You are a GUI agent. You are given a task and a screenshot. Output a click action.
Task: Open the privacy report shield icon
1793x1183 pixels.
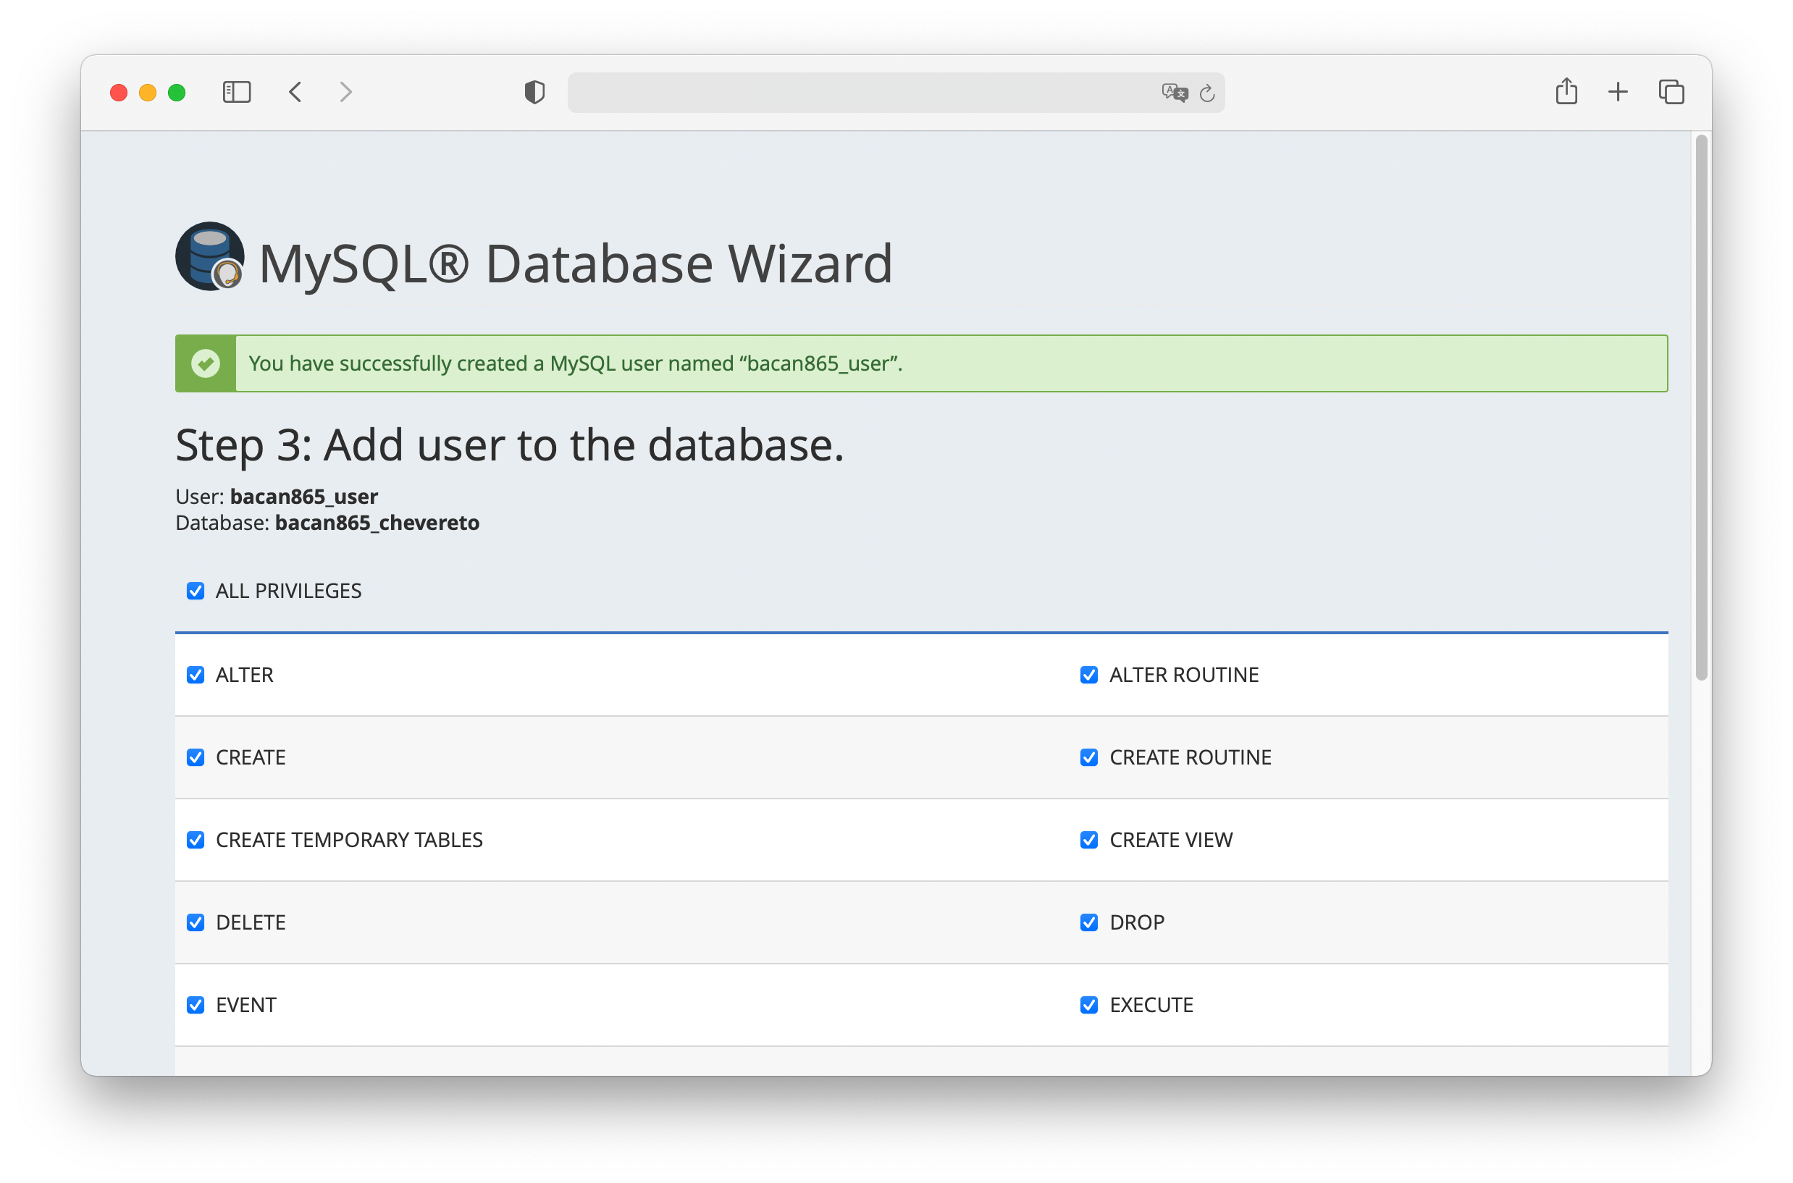click(x=534, y=92)
